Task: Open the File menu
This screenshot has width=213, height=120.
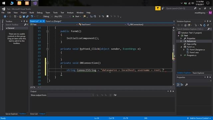Action: coord(3,13)
